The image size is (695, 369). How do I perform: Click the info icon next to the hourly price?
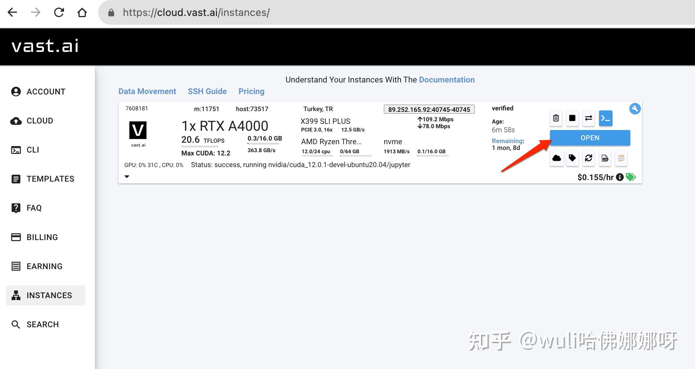coord(620,177)
